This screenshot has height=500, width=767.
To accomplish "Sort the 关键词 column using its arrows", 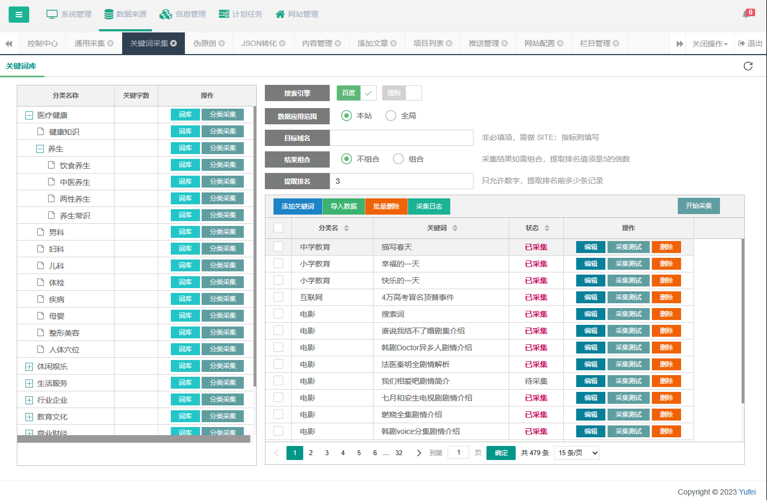I will [455, 228].
